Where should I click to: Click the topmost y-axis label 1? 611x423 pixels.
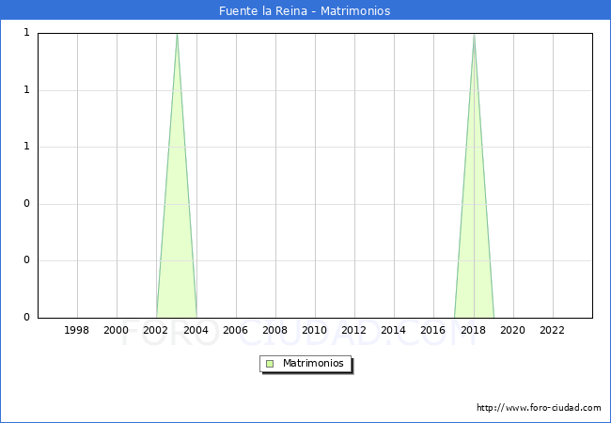(x=26, y=33)
